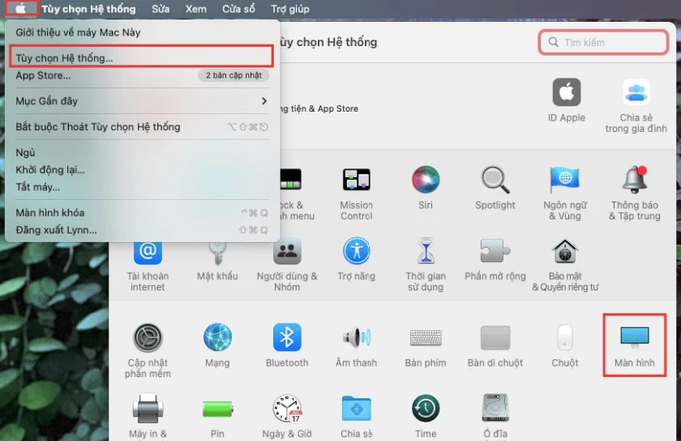Open the ID Apple preference pane
Screen dimensions: 681x441
(x=567, y=100)
